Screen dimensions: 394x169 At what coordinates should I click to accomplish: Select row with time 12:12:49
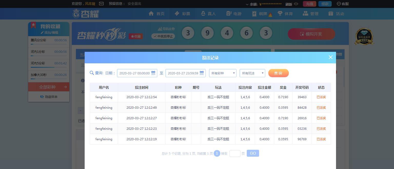tap(210, 107)
